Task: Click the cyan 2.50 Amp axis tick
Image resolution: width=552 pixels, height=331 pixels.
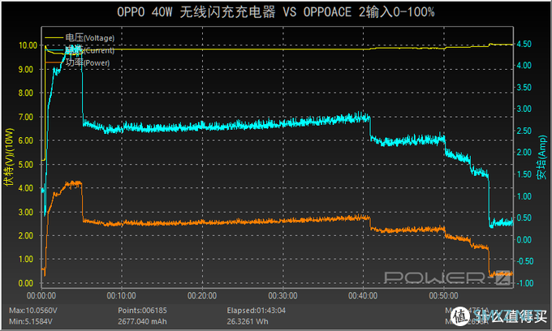Action: (x=524, y=131)
